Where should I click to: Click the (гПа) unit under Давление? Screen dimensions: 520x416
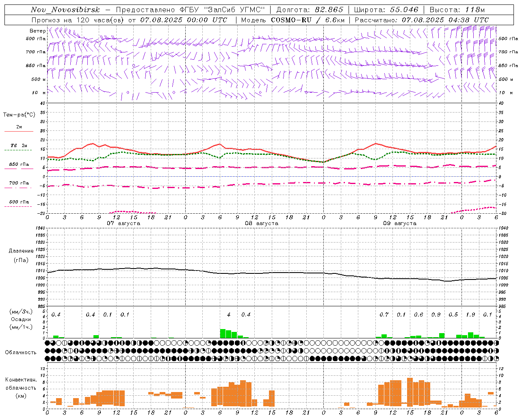point(21,260)
